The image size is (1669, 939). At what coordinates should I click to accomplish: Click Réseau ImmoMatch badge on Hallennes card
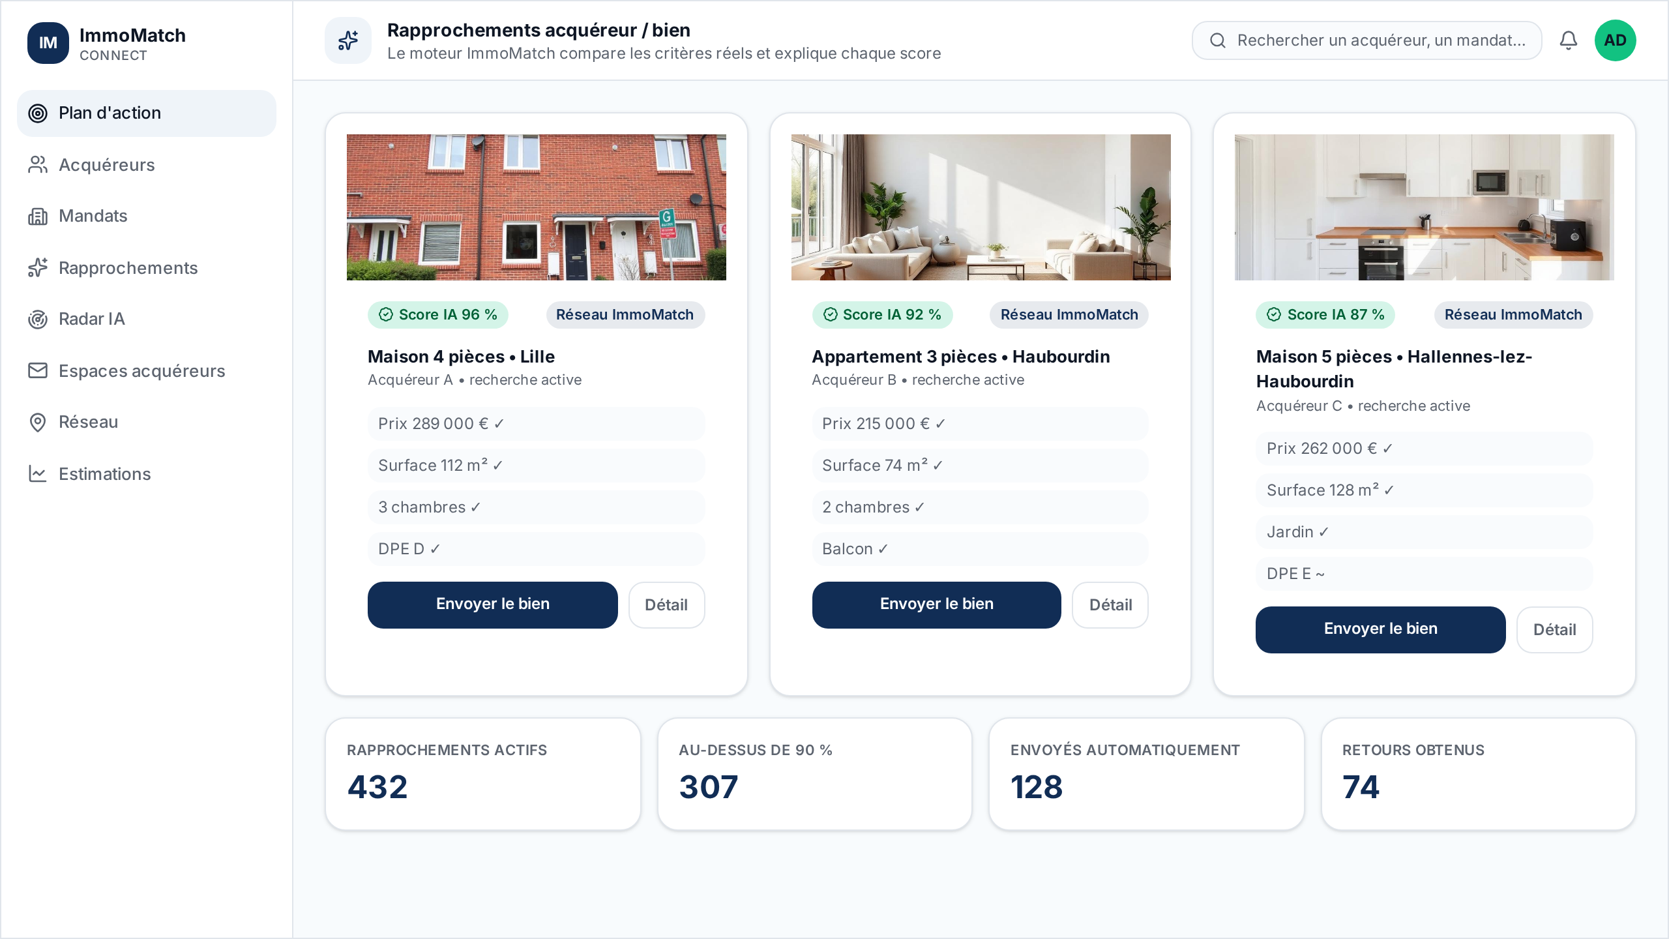coord(1513,315)
